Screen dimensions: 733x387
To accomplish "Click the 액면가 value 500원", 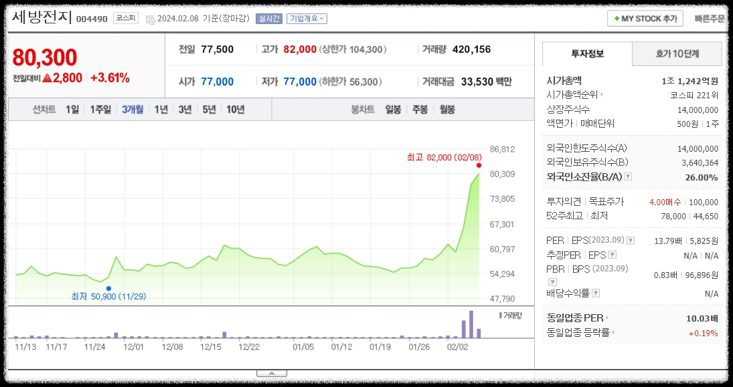I will pos(687,124).
